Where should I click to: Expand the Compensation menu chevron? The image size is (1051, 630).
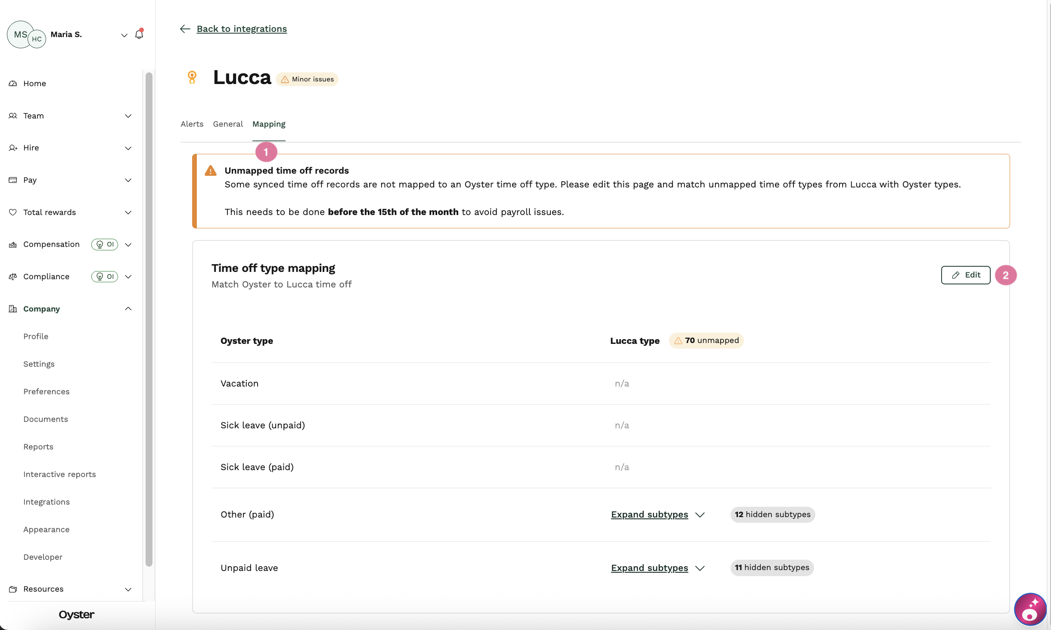coord(128,245)
